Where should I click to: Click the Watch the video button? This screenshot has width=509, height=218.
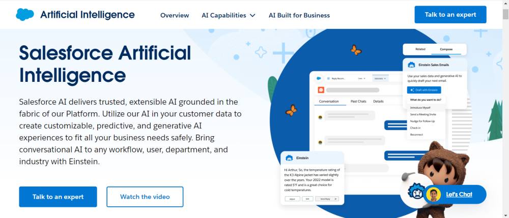pos(145,197)
